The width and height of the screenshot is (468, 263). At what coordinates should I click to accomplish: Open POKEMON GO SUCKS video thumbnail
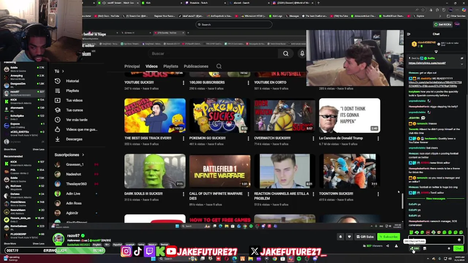pyautogui.click(x=220, y=115)
